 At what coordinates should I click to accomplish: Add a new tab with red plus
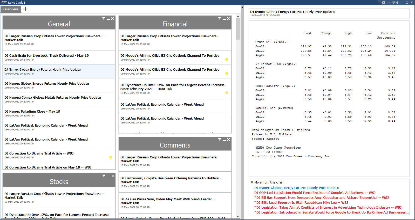[x=25, y=9]
